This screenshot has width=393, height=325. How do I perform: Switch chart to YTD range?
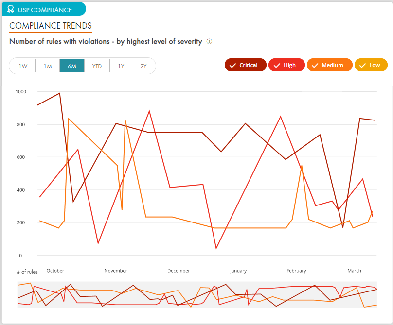(x=97, y=66)
